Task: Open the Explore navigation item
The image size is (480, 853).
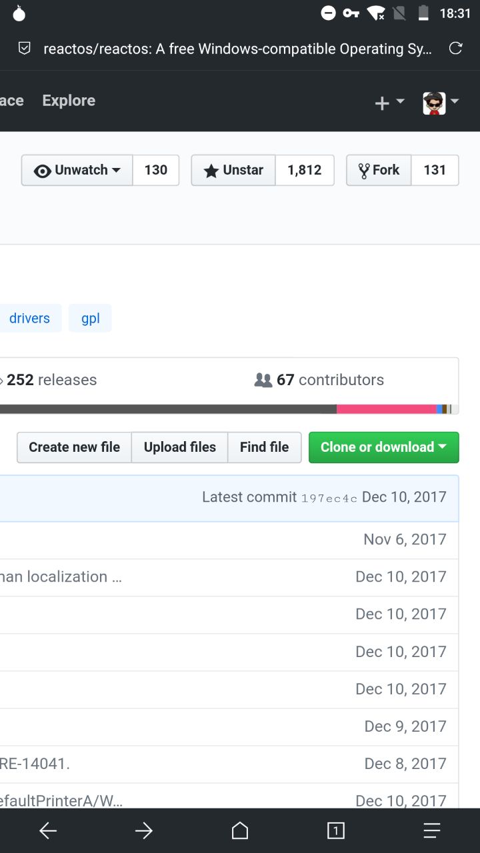Action: [69, 101]
